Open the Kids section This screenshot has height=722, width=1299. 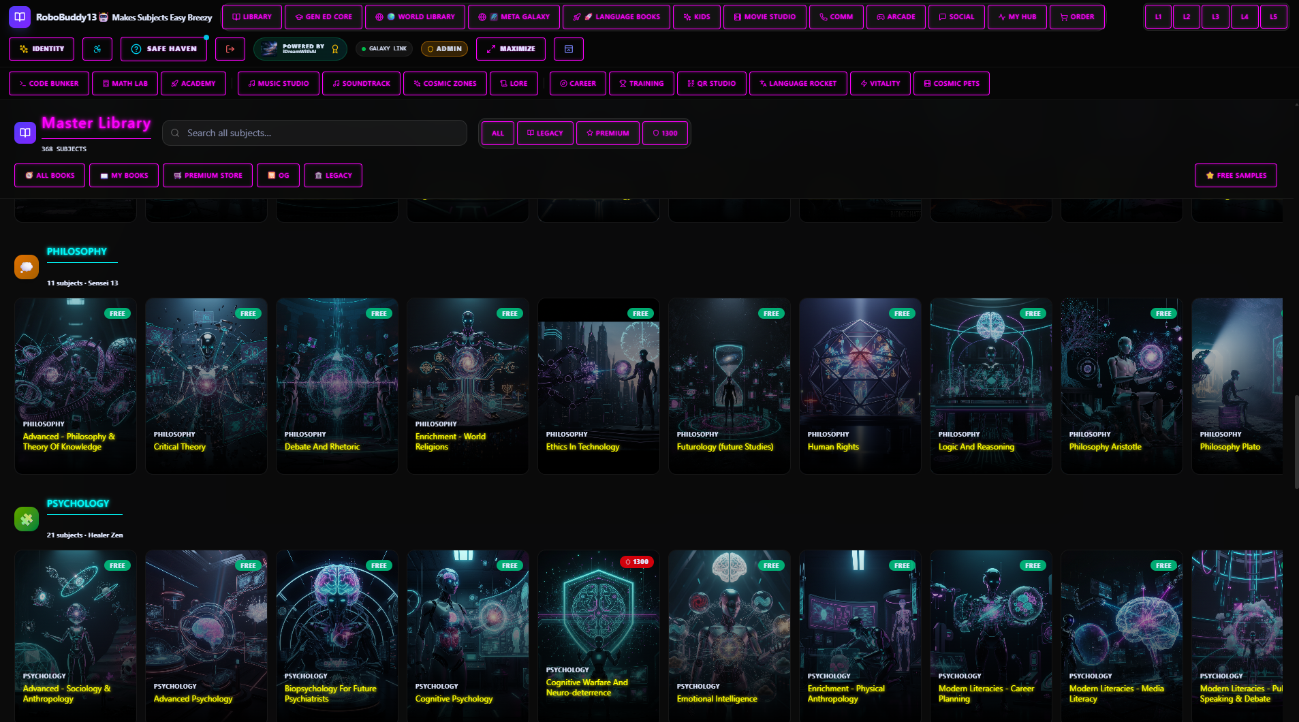pyautogui.click(x=697, y=17)
